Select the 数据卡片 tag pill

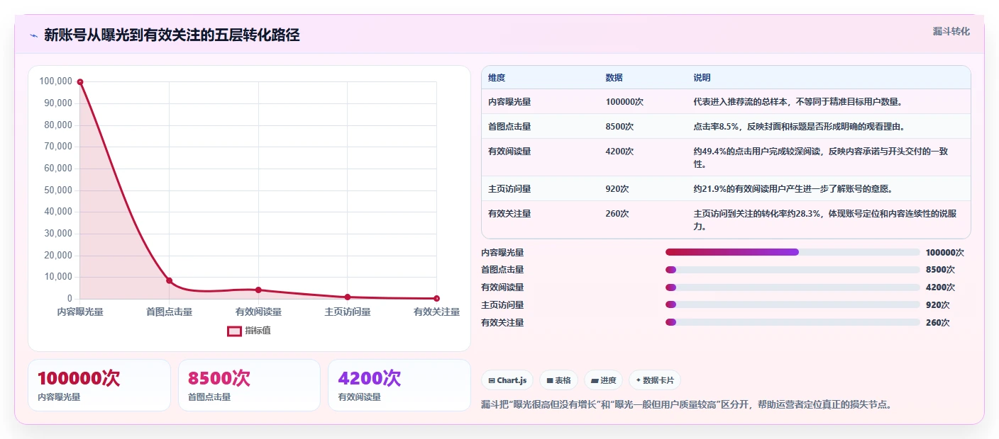(x=654, y=380)
